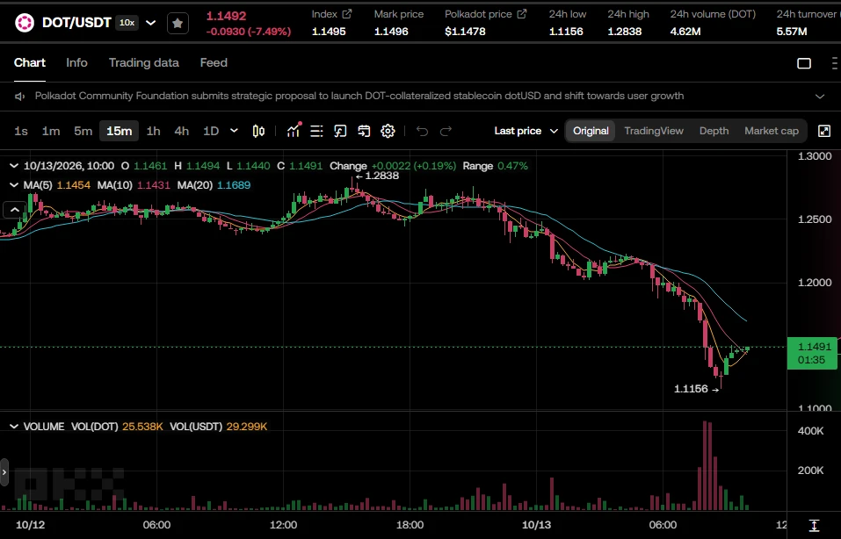Open the Polkadot price external link icon
This screenshot has width=841, height=539.
pyautogui.click(x=522, y=14)
